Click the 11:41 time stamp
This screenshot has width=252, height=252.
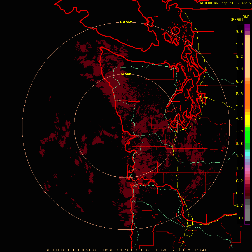coord(200,250)
